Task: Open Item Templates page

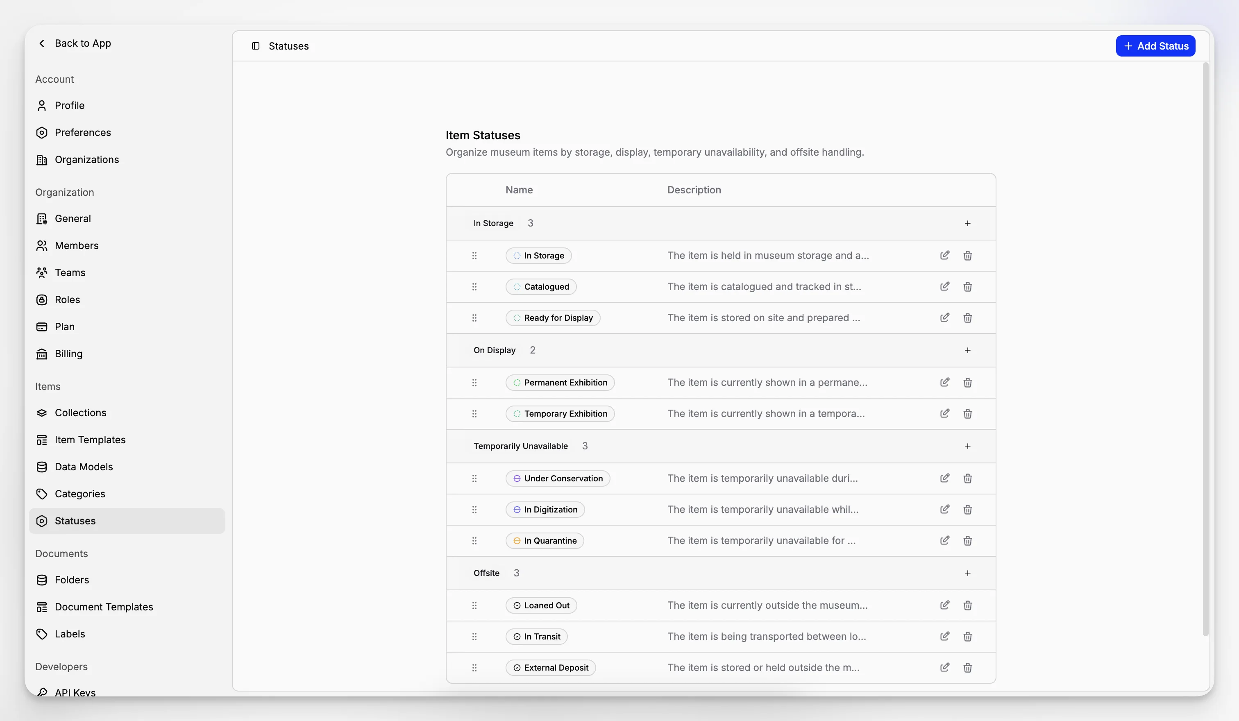Action: point(127,440)
